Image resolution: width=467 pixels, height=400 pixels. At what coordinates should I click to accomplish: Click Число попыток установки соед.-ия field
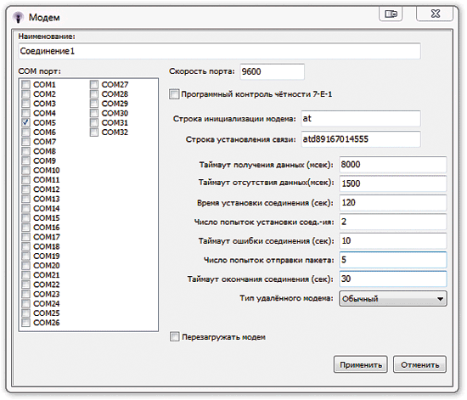(x=393, y=222)
